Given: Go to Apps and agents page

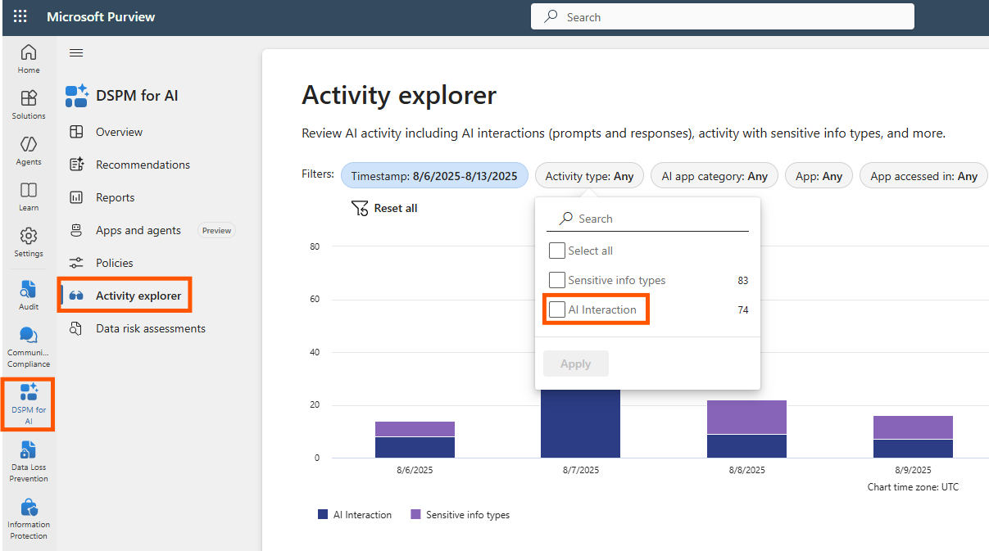Looking at the screenshot, I should coord(138,230).
